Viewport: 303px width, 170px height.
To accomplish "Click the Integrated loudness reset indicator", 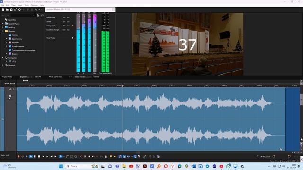I will (72, 25).
